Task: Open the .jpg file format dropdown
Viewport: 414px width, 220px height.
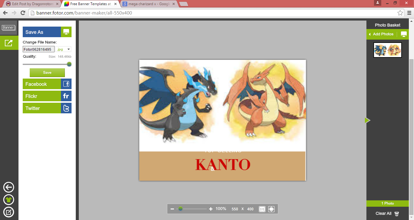Action: pos(63,49)
